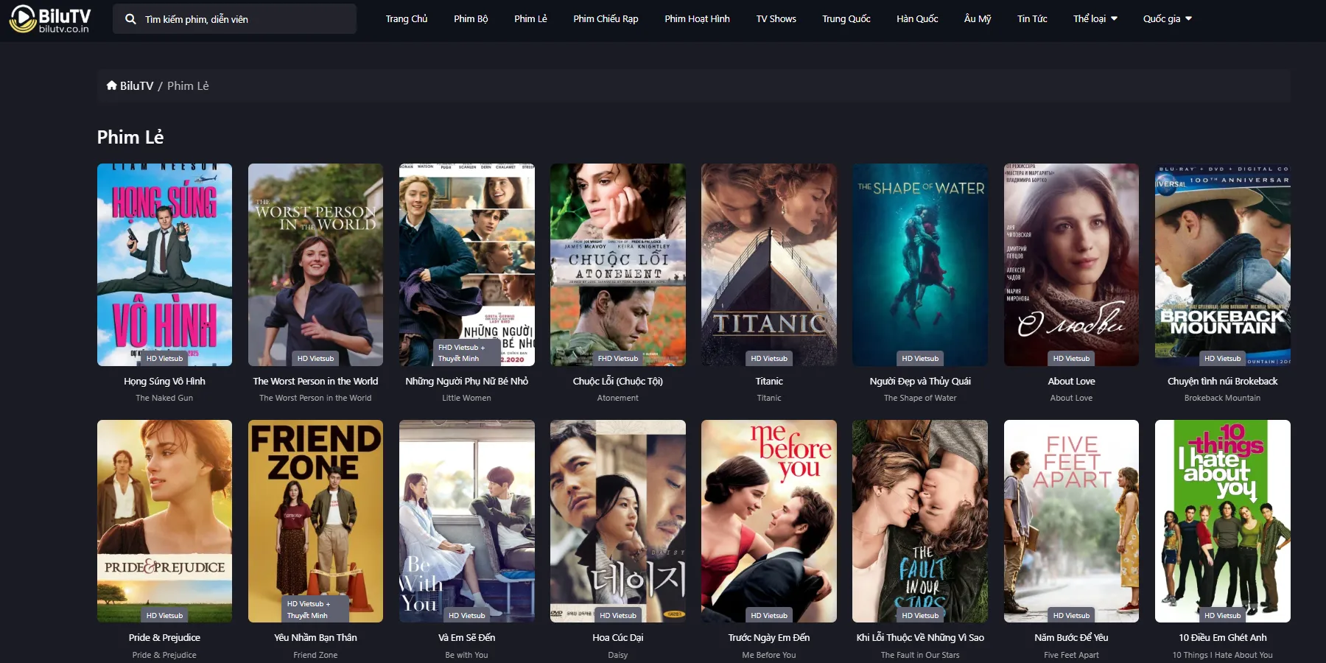Click The Shape of Water poster
The height and width of the screenshot is (663, 1326).
(x=919, y=264)
